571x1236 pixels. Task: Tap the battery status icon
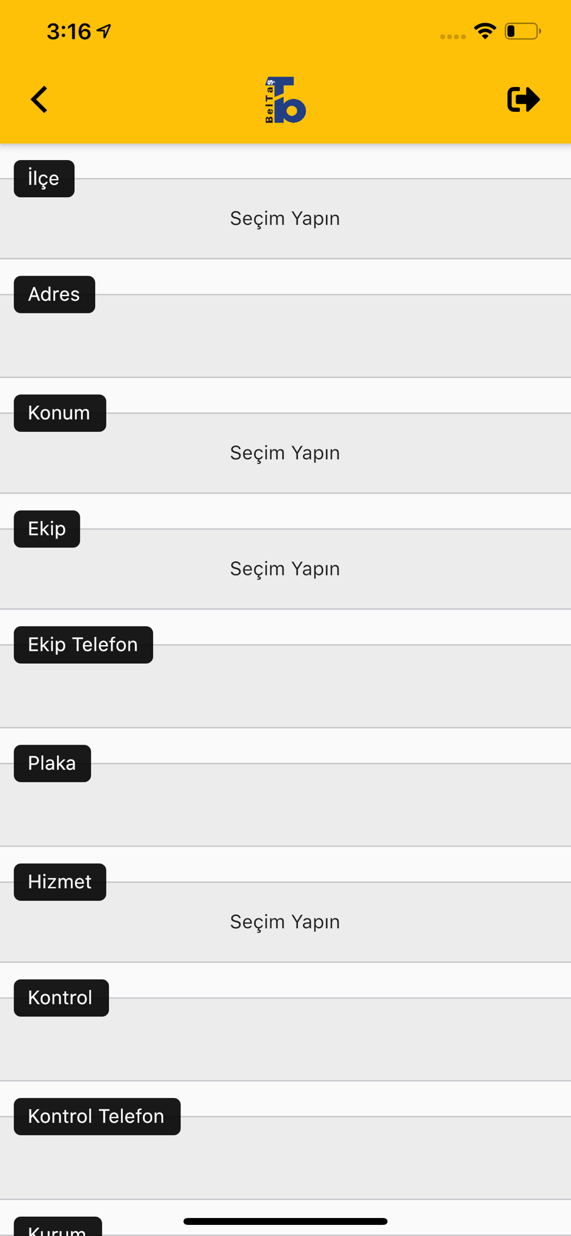click(523, 31)
